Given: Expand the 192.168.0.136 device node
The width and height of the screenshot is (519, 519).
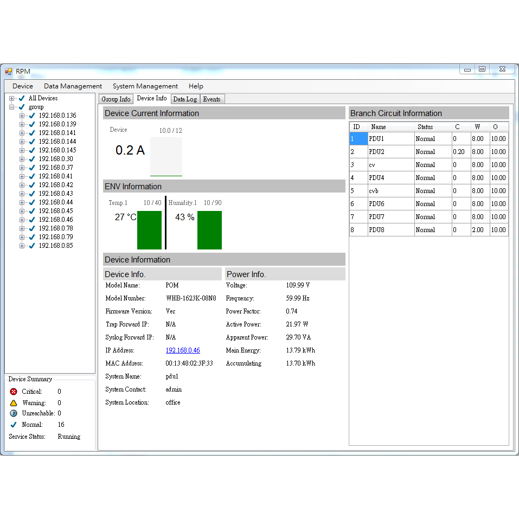Looking at the screenshot, I should click(x=22, y=116).
